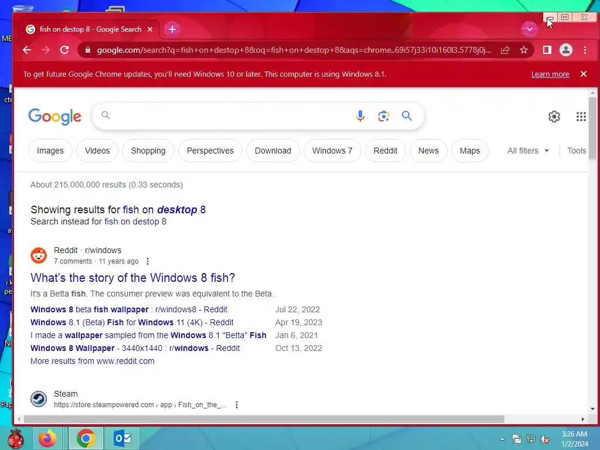Open More results from www.reddit.com

coord(92,361)
